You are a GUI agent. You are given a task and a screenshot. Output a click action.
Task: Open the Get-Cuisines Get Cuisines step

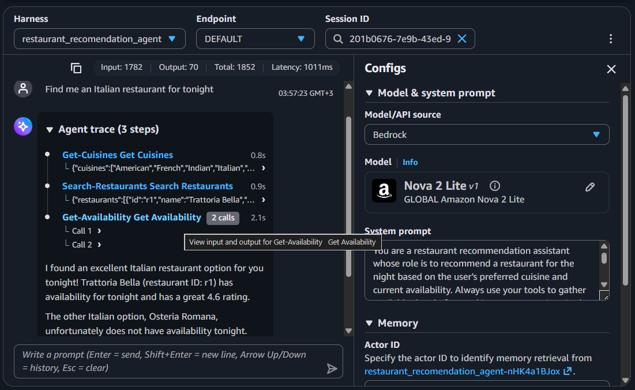point(118,155)
